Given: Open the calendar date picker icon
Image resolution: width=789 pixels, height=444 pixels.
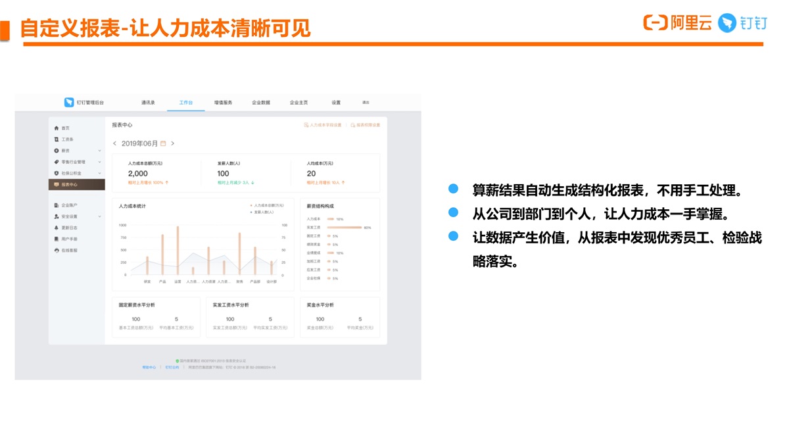Looking at the screenshot, I should coord(164,143).
